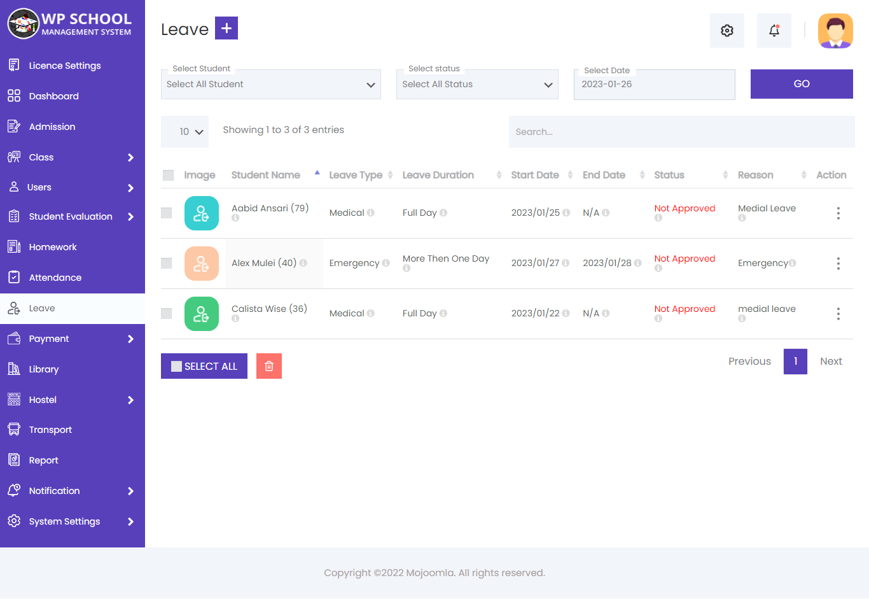The image size is (869, 599).
Task: Open the user profile avatar
Action: pyautogui.click(x=835, y=31)
